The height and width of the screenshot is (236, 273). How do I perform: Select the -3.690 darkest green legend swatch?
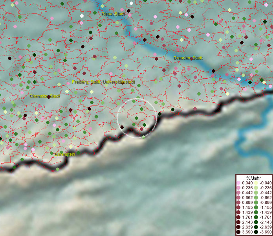[256, 232]
